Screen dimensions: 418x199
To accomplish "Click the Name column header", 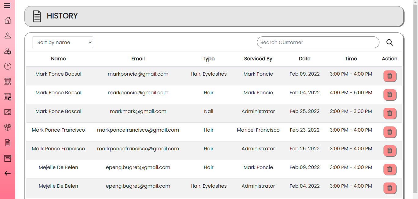I will (58, 58).
